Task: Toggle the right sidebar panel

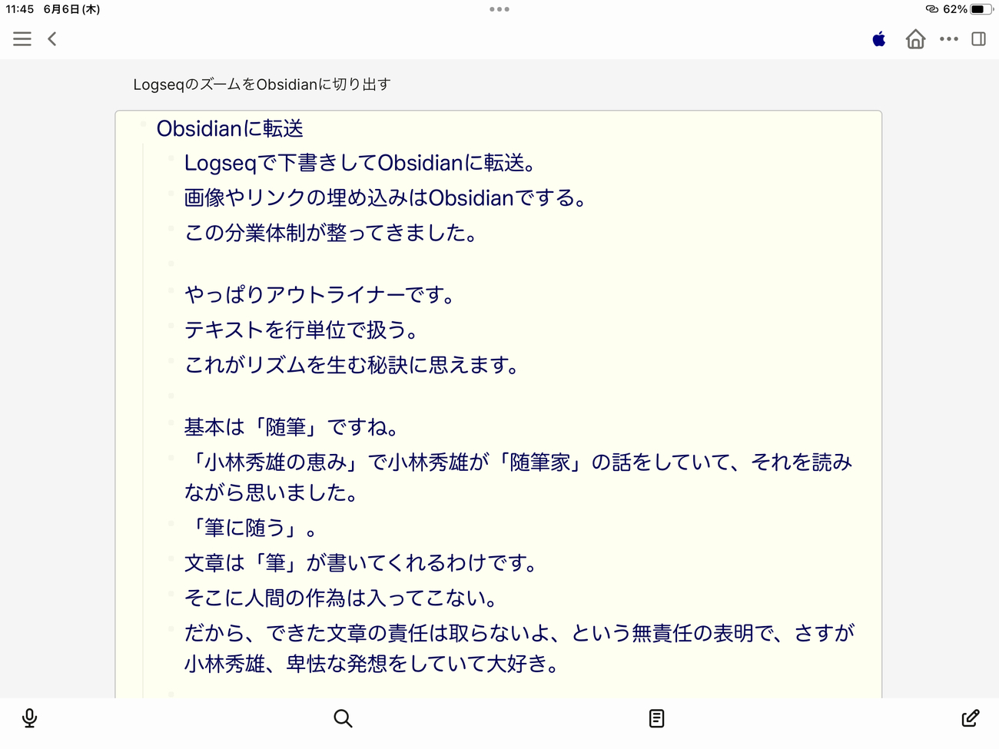Action: [x=979, y=39]
